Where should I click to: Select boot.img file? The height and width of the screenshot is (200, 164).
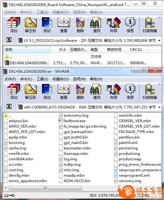14,143
